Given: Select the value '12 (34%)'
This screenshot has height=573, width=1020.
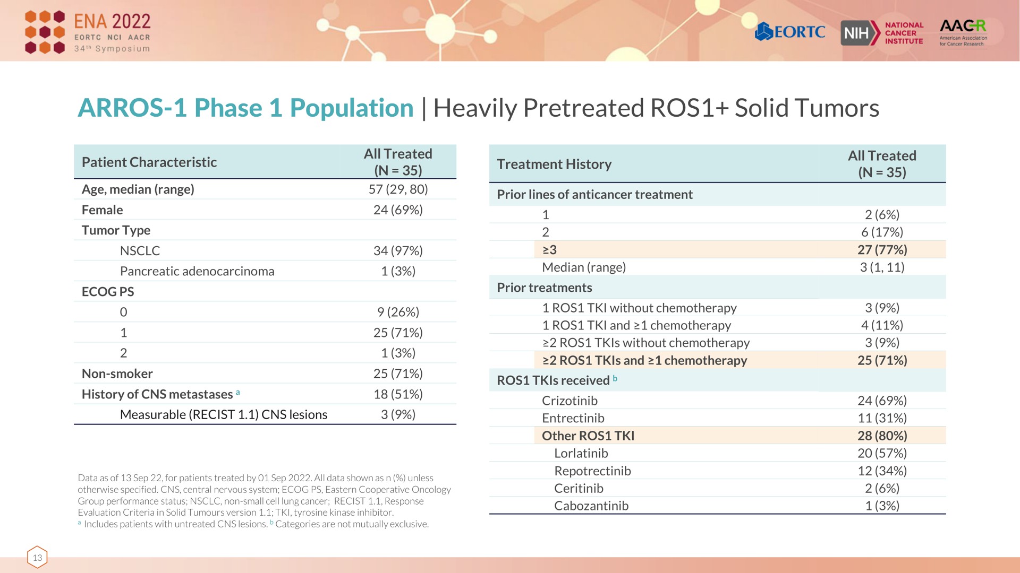Looking at the screenshot, I should coord(882,471).
